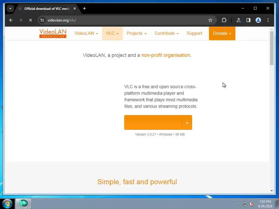
Task: Click the Show desktop strip
Action: (277, 204)
